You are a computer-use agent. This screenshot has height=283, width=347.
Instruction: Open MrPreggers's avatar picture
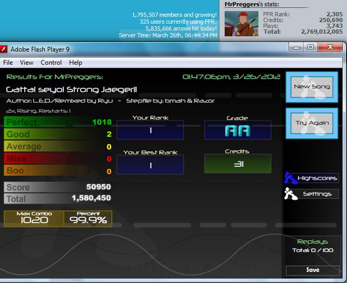tap(241, 24)
